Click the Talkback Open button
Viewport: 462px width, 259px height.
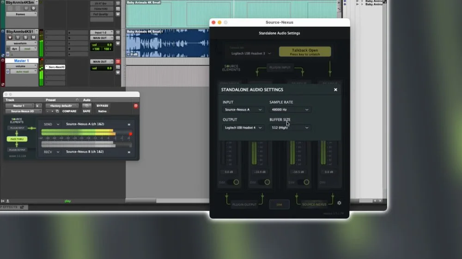point(304,52)
